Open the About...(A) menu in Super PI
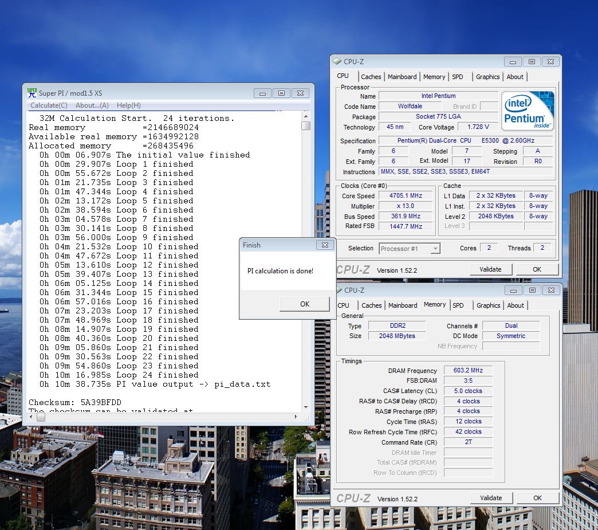598x530 pixels. [92, 105]
